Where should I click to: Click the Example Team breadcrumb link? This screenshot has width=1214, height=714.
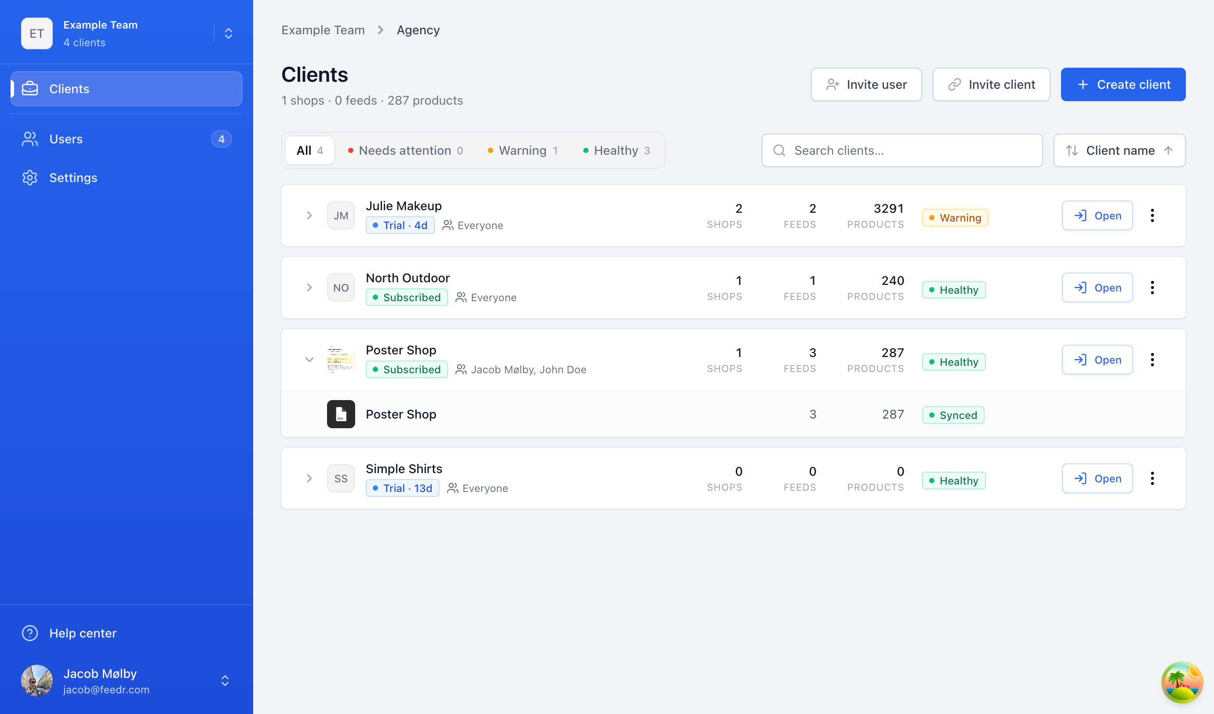pyautogui.click(x=323, y=30)
